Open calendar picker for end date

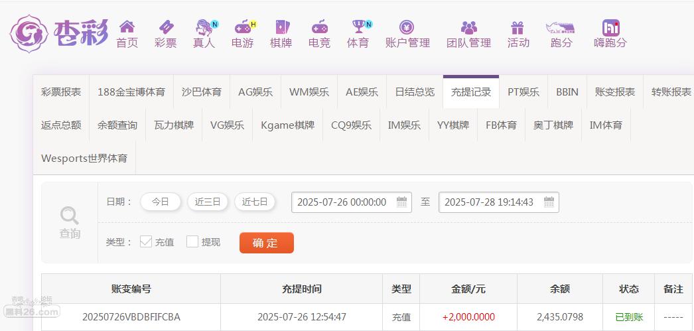point(549,202)
